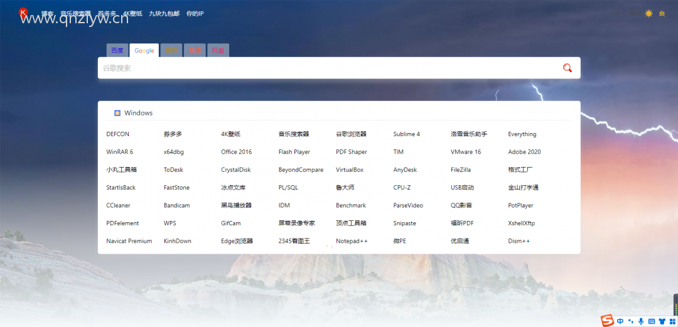Open 4K壁纸 in the top navigation
678x327 pixels.
click(132, 14)
